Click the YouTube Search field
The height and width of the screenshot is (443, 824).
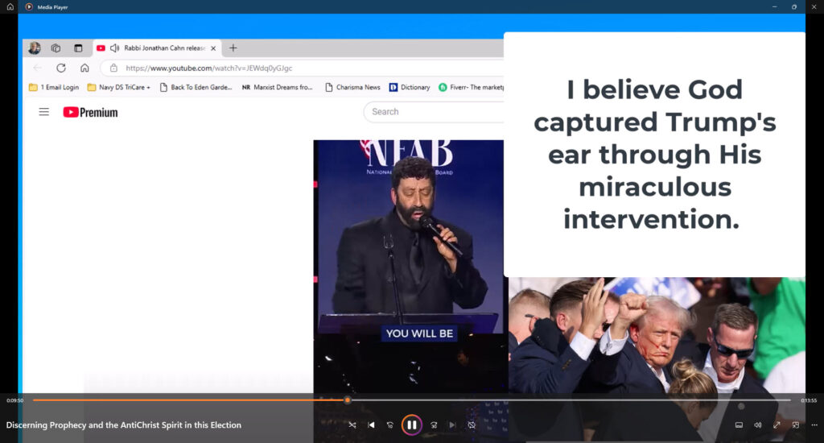click(x=434, y=111)
